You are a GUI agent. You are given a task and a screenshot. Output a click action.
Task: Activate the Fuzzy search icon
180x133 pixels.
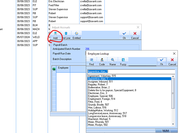123,62
